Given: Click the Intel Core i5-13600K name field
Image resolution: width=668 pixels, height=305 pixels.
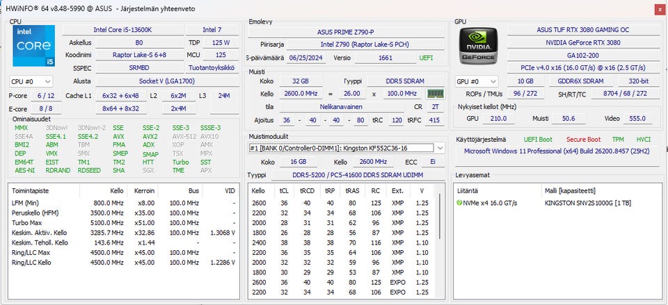Looking at the screenshot, I should (122, 30).
